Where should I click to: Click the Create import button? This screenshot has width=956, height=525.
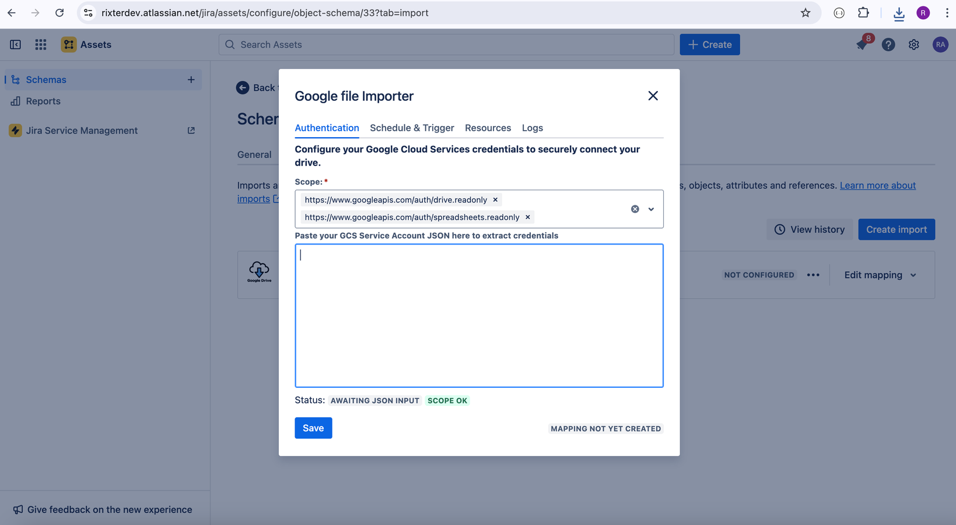897,229
